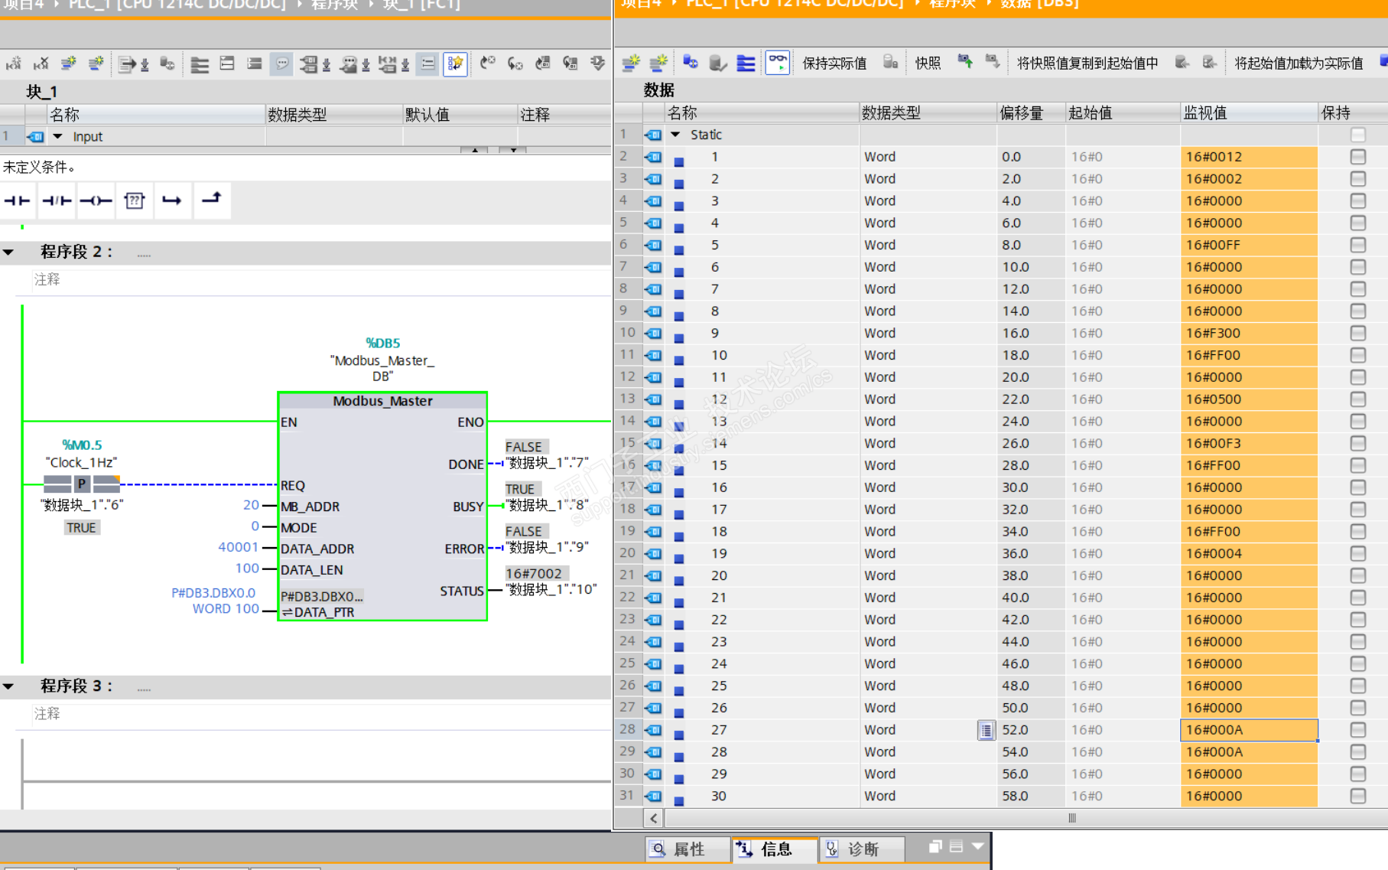Image resolution: width=1388 pixels, height=870 pixels.
Task: Collapse the Static group in data block
Action: pos(675,135)
